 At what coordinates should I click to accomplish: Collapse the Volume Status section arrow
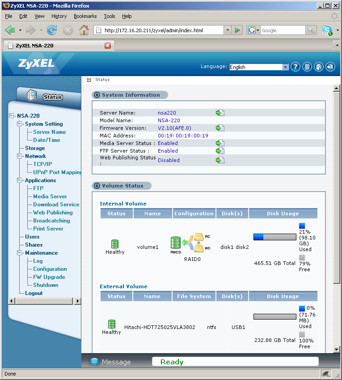pyautogui.click(x=97, y=186)
